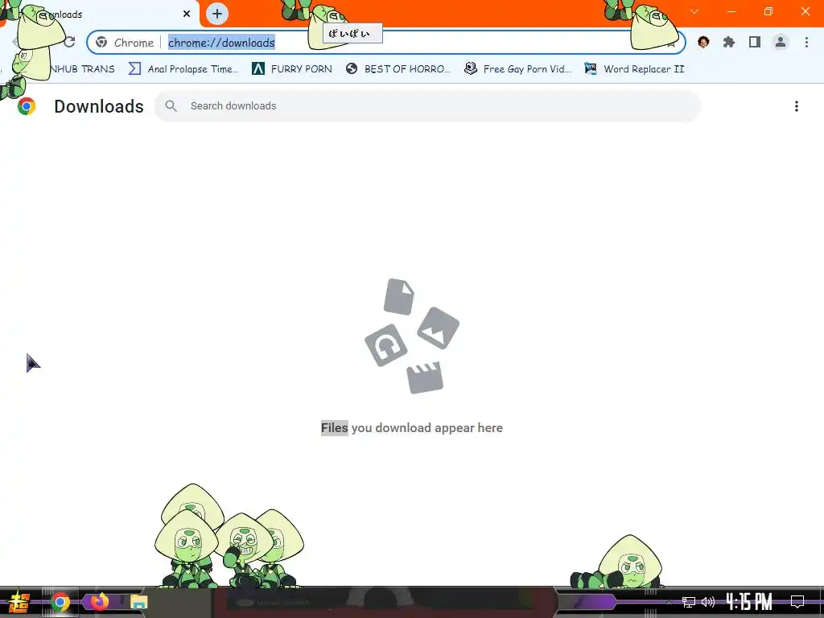Click the magnifier icon in downloads search
This screenshot has width=824, height=618.
[171, 106]
